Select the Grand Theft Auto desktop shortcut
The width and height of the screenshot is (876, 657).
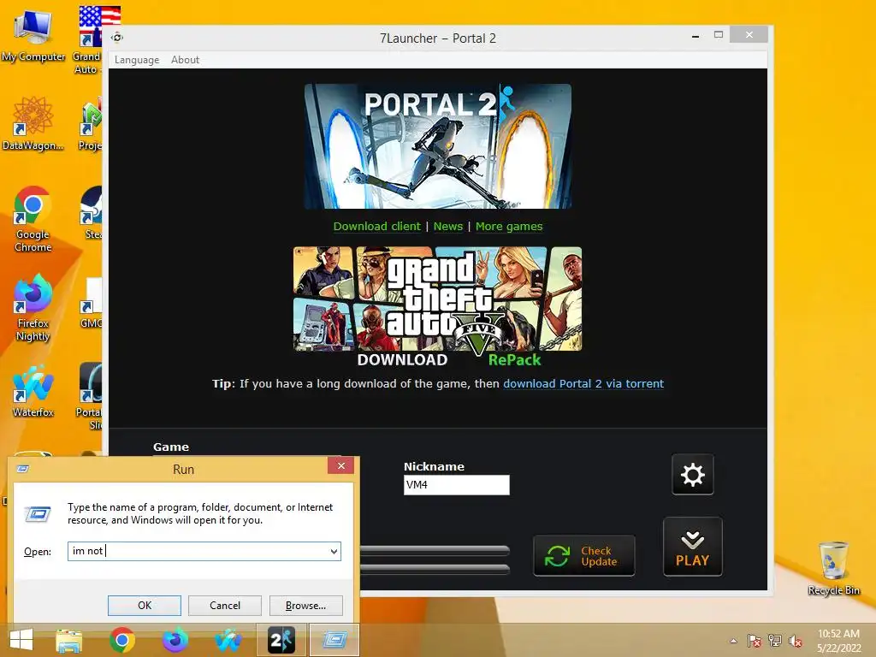point(89,39)
